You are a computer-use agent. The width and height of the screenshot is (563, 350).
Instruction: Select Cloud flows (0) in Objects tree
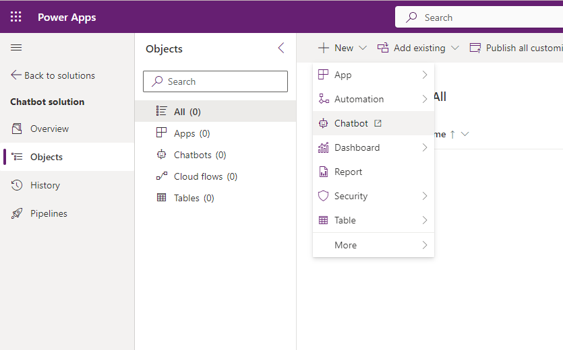click(216, 176)
